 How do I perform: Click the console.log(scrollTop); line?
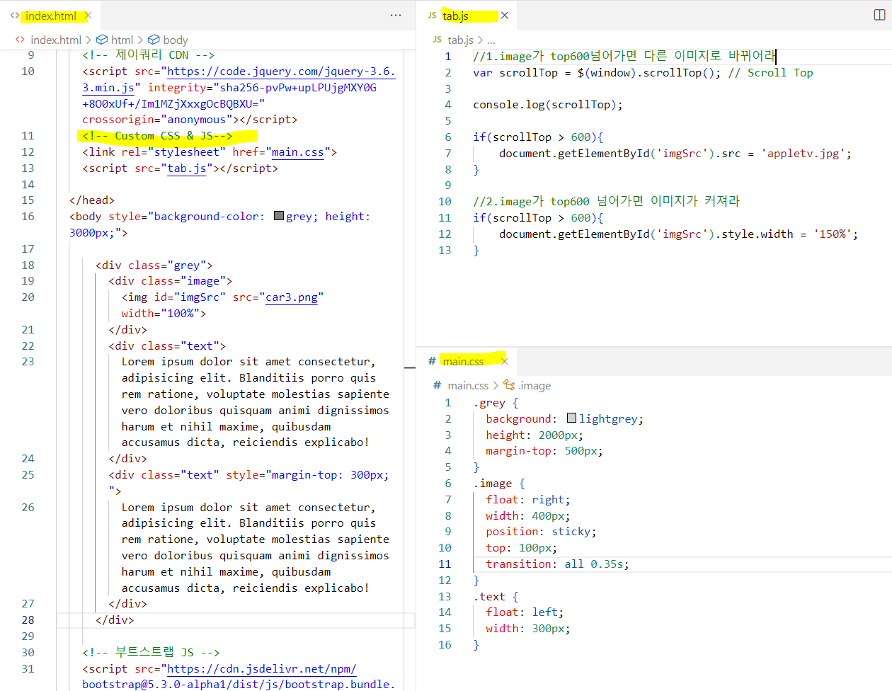[548, 105]
